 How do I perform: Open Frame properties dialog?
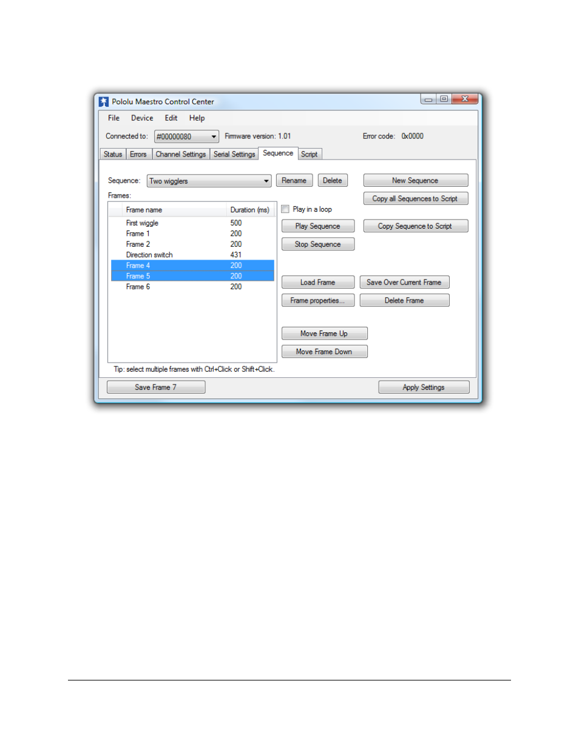click(318, 301)
